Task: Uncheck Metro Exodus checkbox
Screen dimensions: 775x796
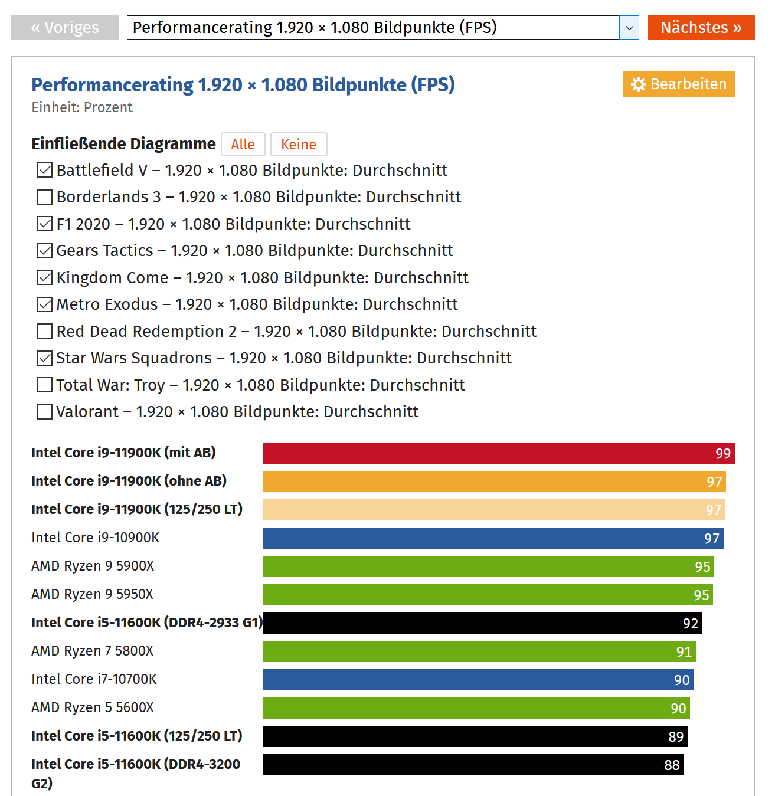Action: [x=45, y=304]
